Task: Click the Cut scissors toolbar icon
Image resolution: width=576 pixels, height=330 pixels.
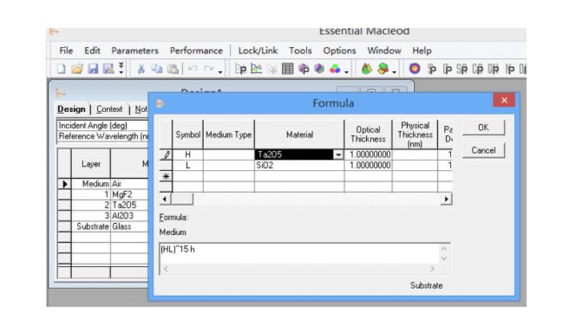Action: (x=141, y=69)
